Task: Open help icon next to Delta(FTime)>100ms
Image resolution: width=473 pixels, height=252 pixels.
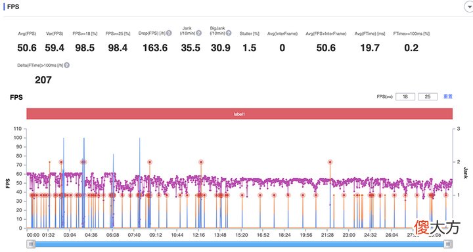Action: (x=66, y=65)
